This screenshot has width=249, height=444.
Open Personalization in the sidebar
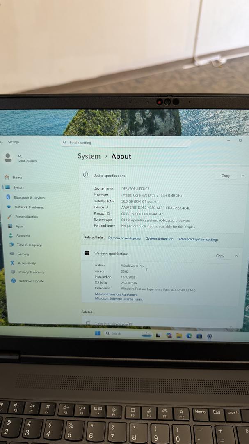[26, 217]
